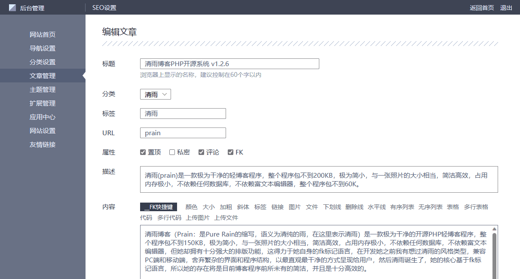520x279 pixels.
Task: Go to 返回首页 link
Action: click(x=482, y=8)
